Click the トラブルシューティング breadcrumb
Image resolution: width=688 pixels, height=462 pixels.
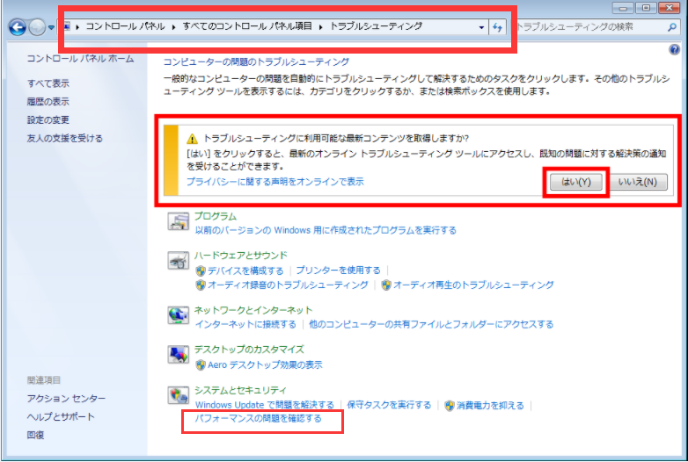coord(376,26)
